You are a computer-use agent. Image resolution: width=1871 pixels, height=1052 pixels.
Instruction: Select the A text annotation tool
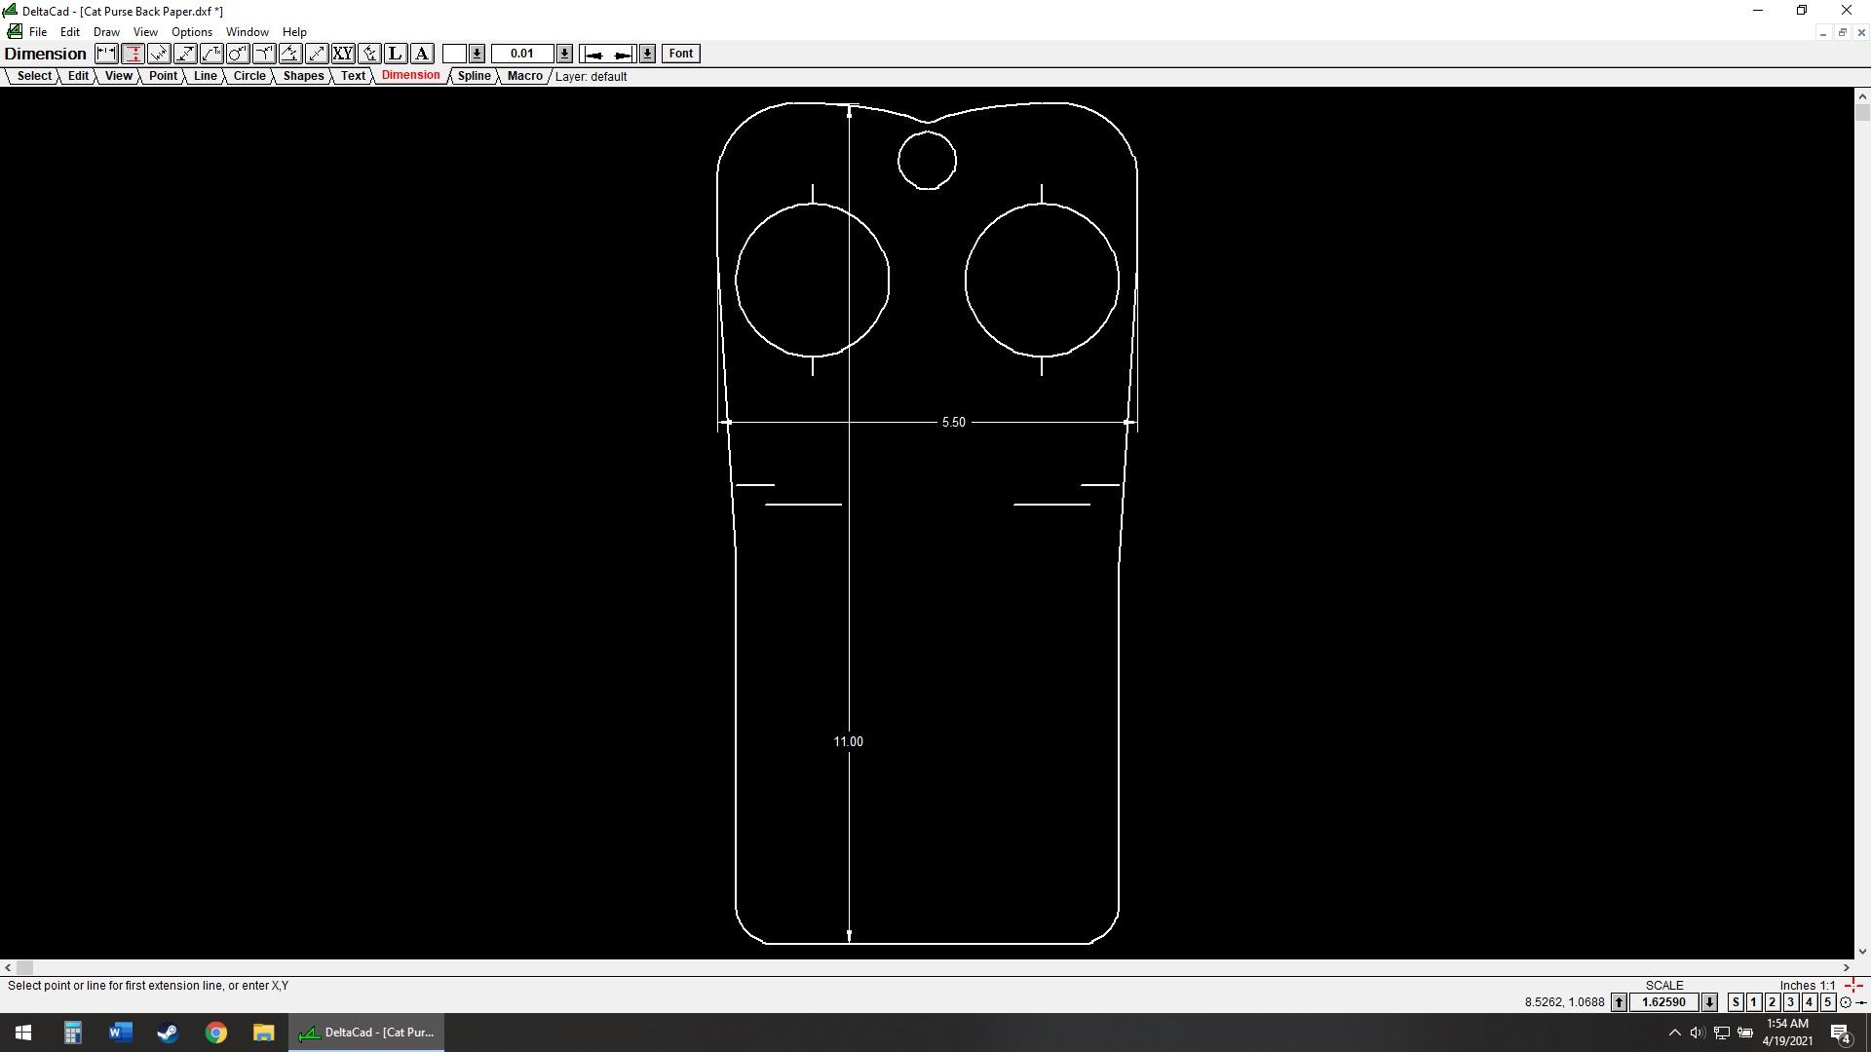click(421, 54)
